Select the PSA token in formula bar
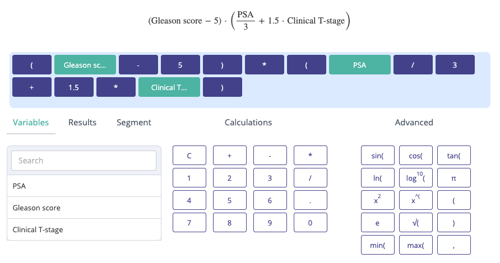Screen dimensions: 500x263 click(x=360, y=65)
